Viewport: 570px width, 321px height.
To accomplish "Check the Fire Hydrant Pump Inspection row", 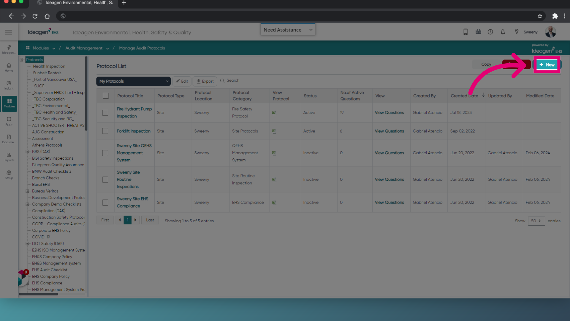I will point(105,113).
